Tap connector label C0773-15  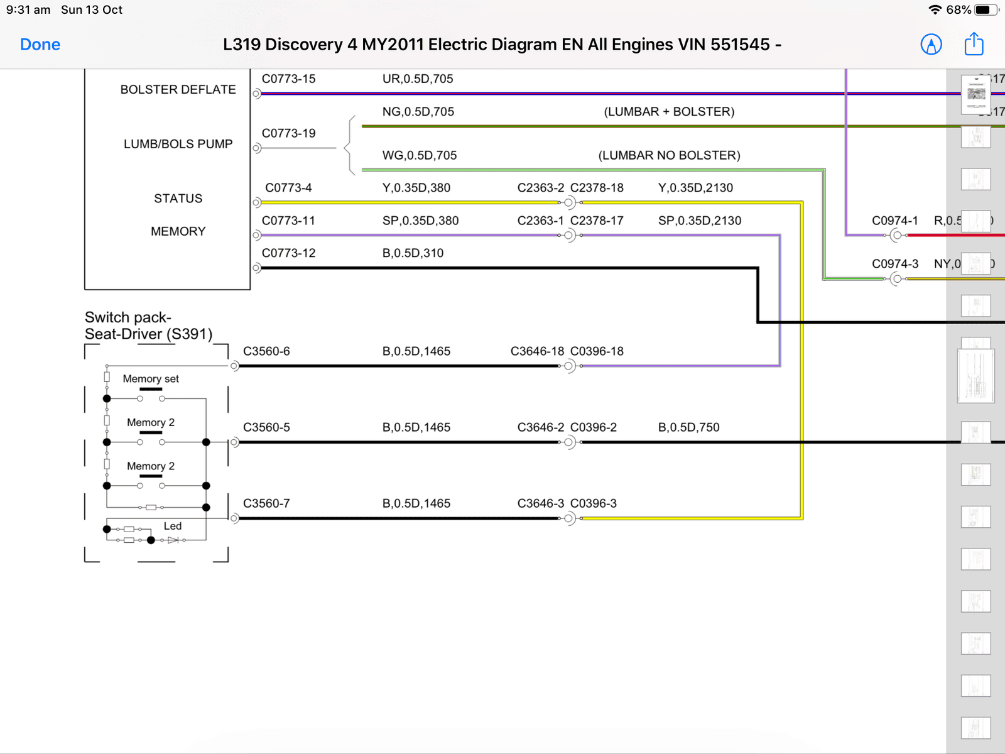pyautogui.click(x=289, y=79)
